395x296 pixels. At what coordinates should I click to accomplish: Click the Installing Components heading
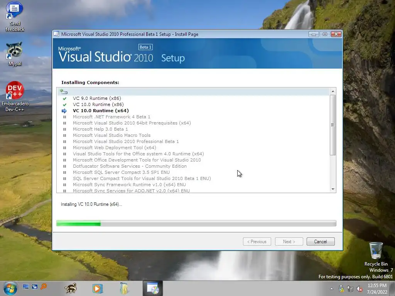(x=90, y=82)
